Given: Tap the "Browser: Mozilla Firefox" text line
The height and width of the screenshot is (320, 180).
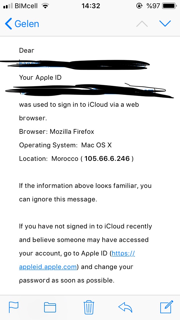Looking at the screenshot, I should (x=57, y=132).
